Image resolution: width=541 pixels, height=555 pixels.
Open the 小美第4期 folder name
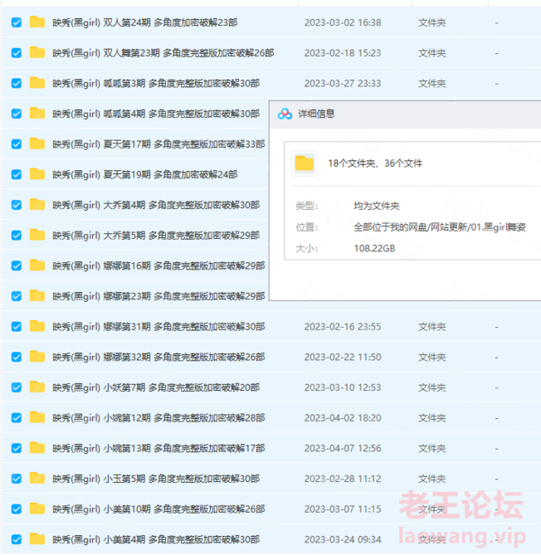[x=155, y=540]
